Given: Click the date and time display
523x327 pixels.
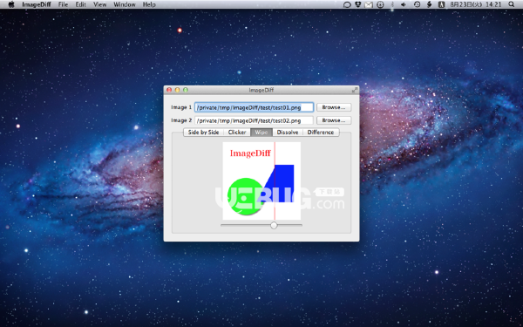Looking at the screenshot, I should [x=476, y=4].
